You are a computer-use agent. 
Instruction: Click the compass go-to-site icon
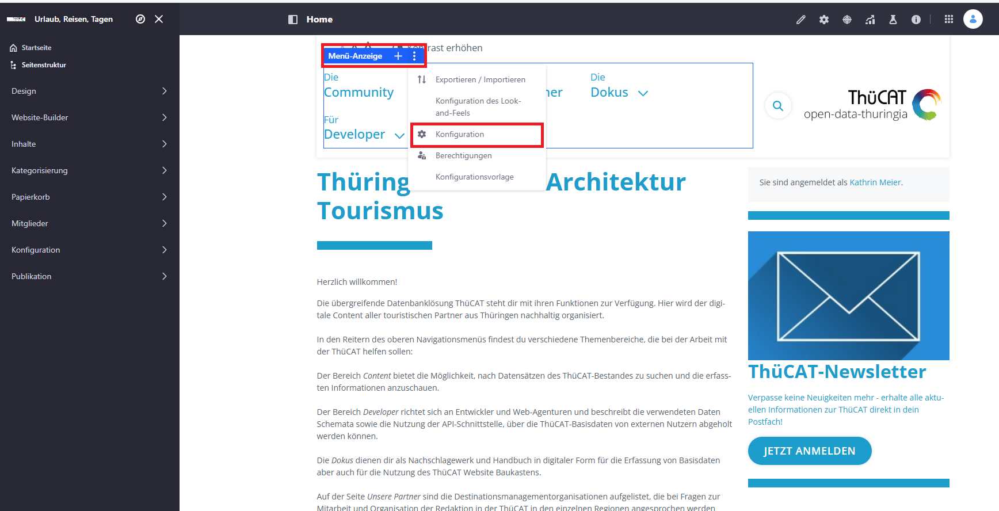click(x=140, y=19)
